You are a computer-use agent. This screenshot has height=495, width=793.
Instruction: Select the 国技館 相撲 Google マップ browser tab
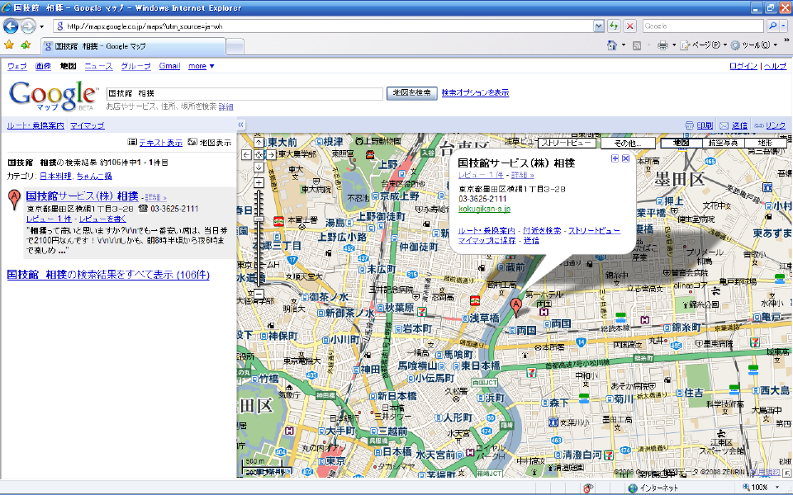(x=133, y=46)
